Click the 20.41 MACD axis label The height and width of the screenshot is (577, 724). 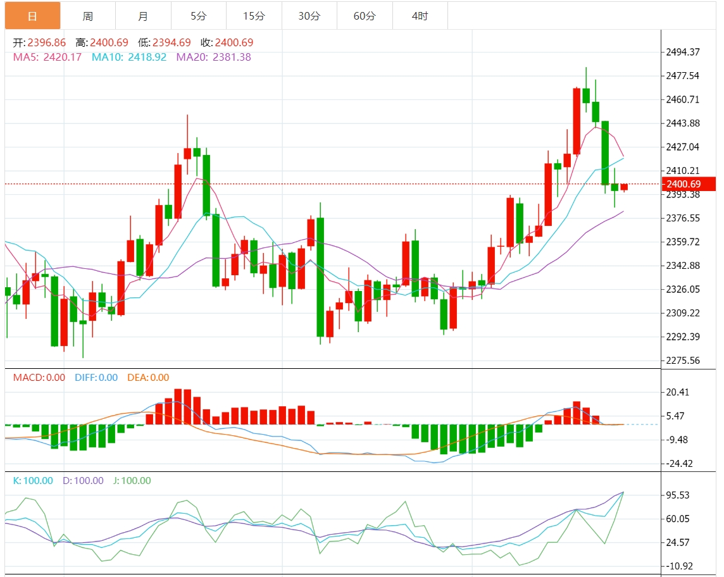[677, 392]
